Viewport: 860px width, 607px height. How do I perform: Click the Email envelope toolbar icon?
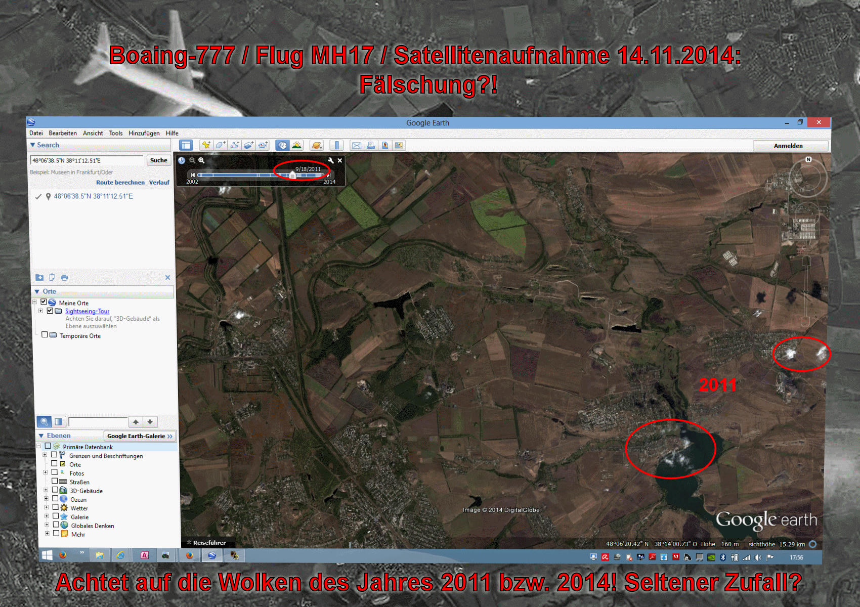click(x=357, y=146)
